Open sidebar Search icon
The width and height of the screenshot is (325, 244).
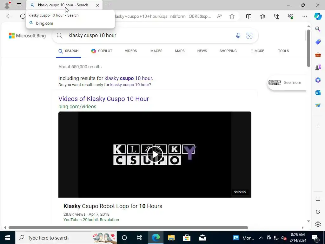[x=318, y=29]
